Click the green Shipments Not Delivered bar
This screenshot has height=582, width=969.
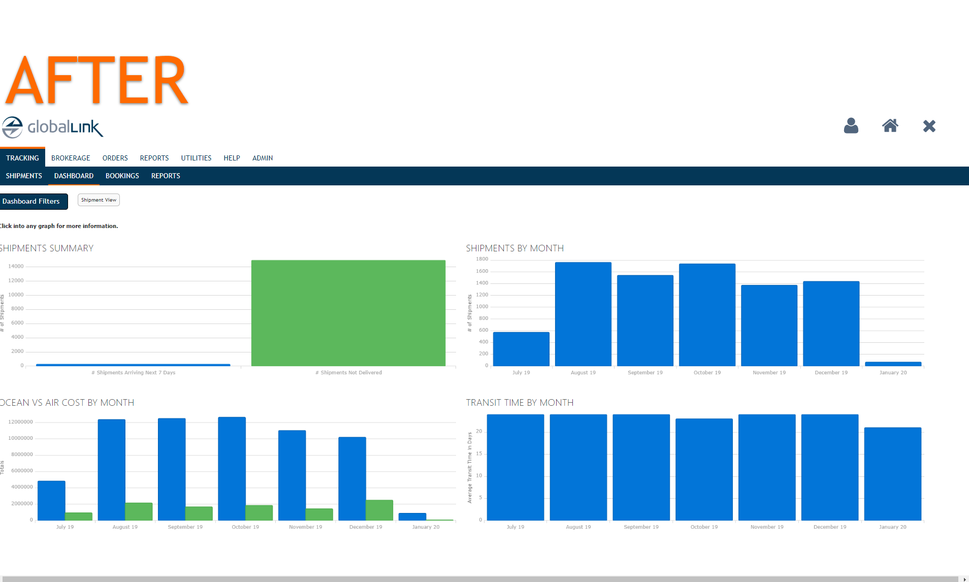click(348, 313)
